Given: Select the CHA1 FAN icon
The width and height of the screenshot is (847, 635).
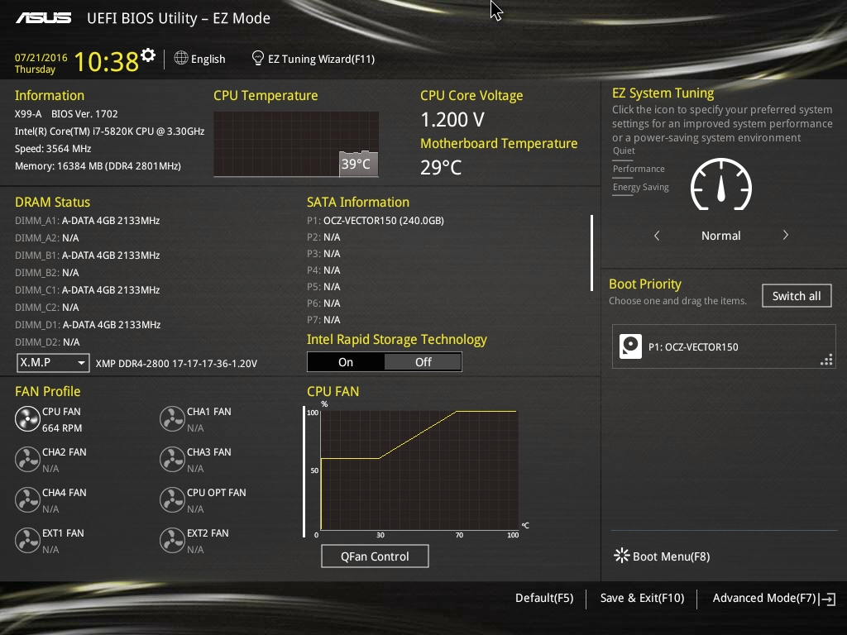Looking at the screenshot, I should coord(172,419).
